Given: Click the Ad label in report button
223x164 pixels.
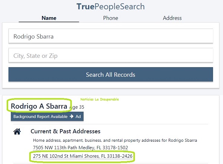Looking at the screenshot, I should (78, 117).
